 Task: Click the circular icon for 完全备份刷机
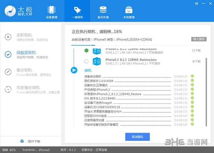click(8, 90)
